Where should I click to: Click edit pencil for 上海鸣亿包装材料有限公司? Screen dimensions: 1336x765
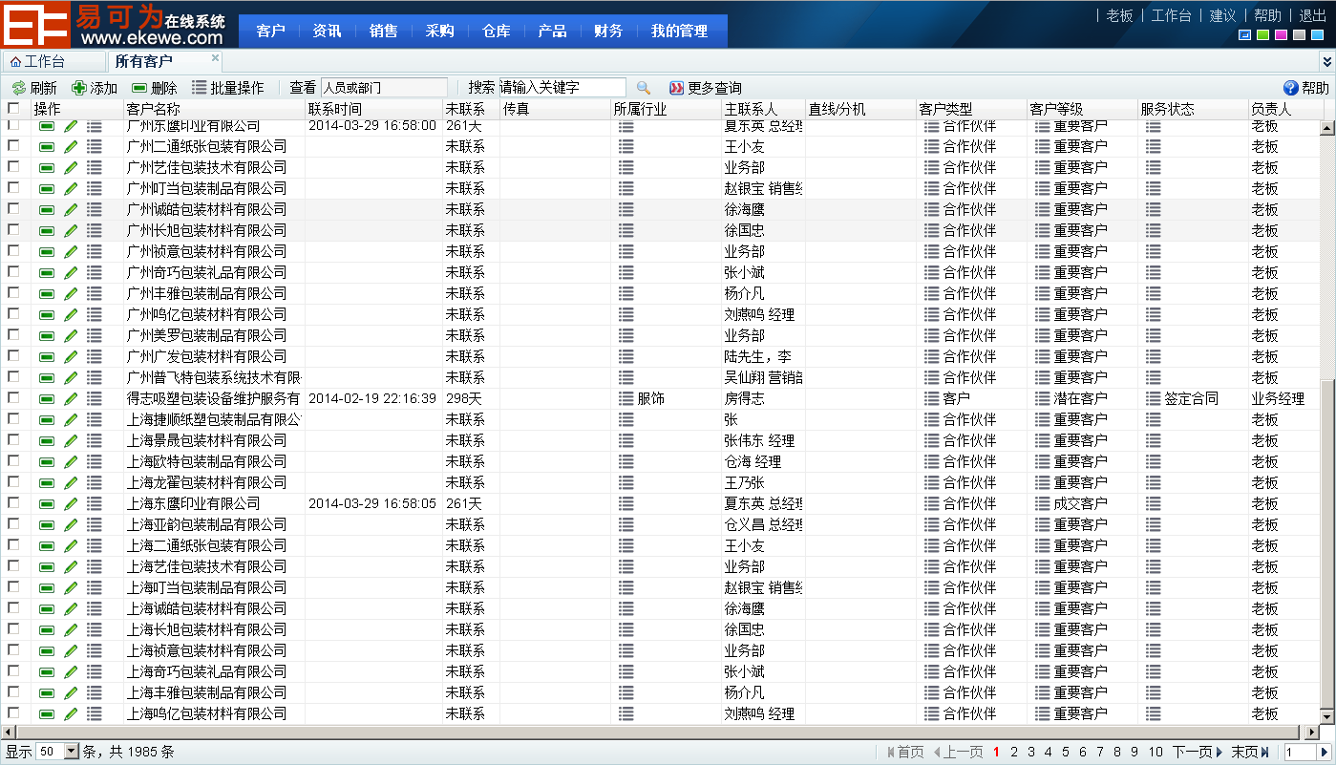71,714
